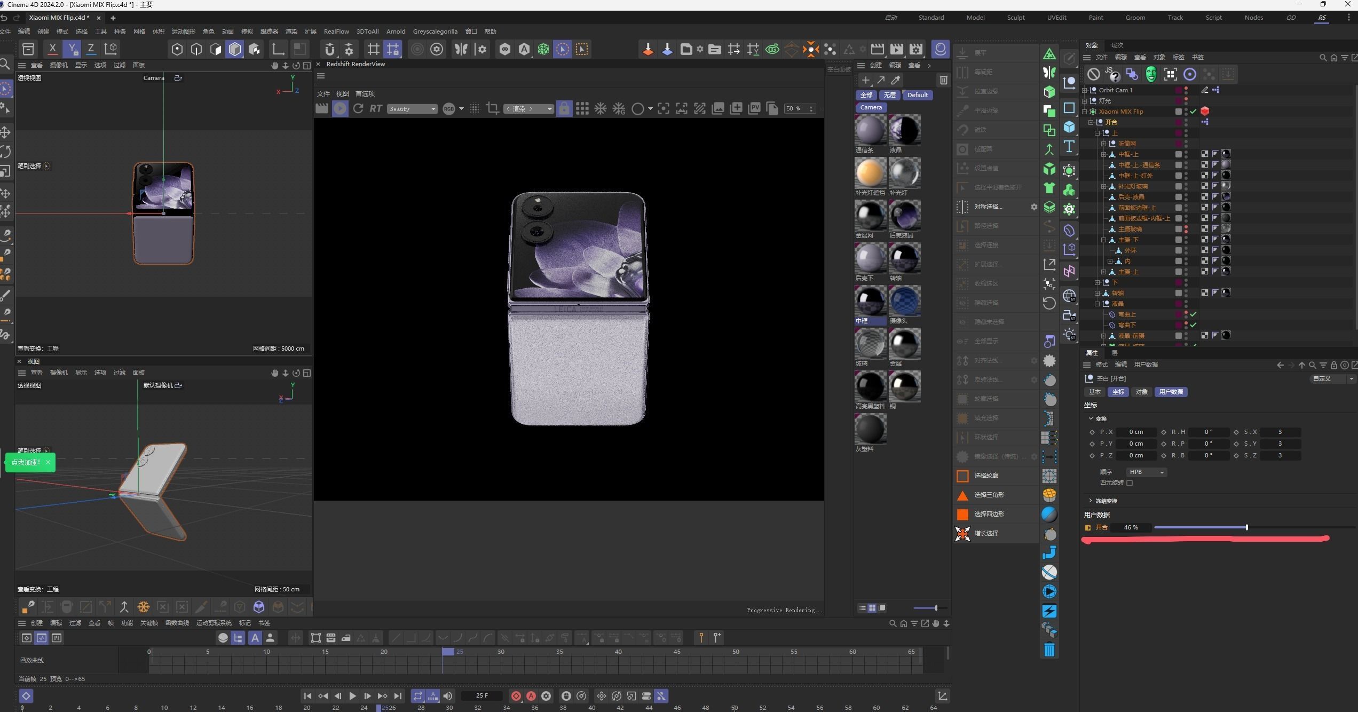
Task: Select the Move tool in left toolbar
Action: coord(6,132)
